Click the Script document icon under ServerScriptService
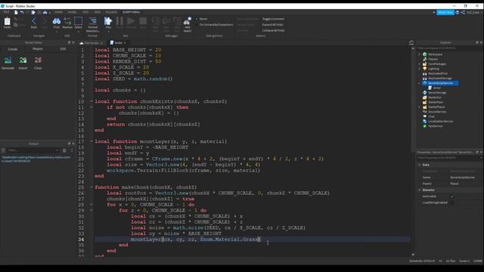Screen dimensions: 484x272 [430, 88]
